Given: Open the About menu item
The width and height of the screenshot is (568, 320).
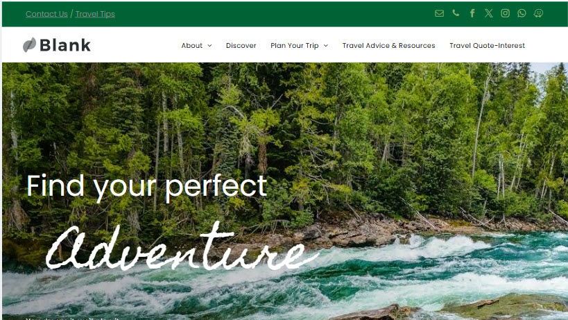Looking at the screenshot, I should click(192, 45).
